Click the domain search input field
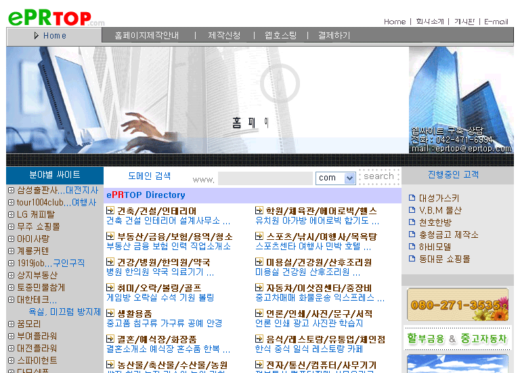 click(x=265, y=178)
